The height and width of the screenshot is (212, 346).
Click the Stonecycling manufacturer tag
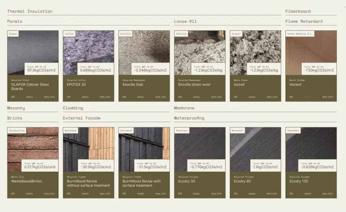17,131
